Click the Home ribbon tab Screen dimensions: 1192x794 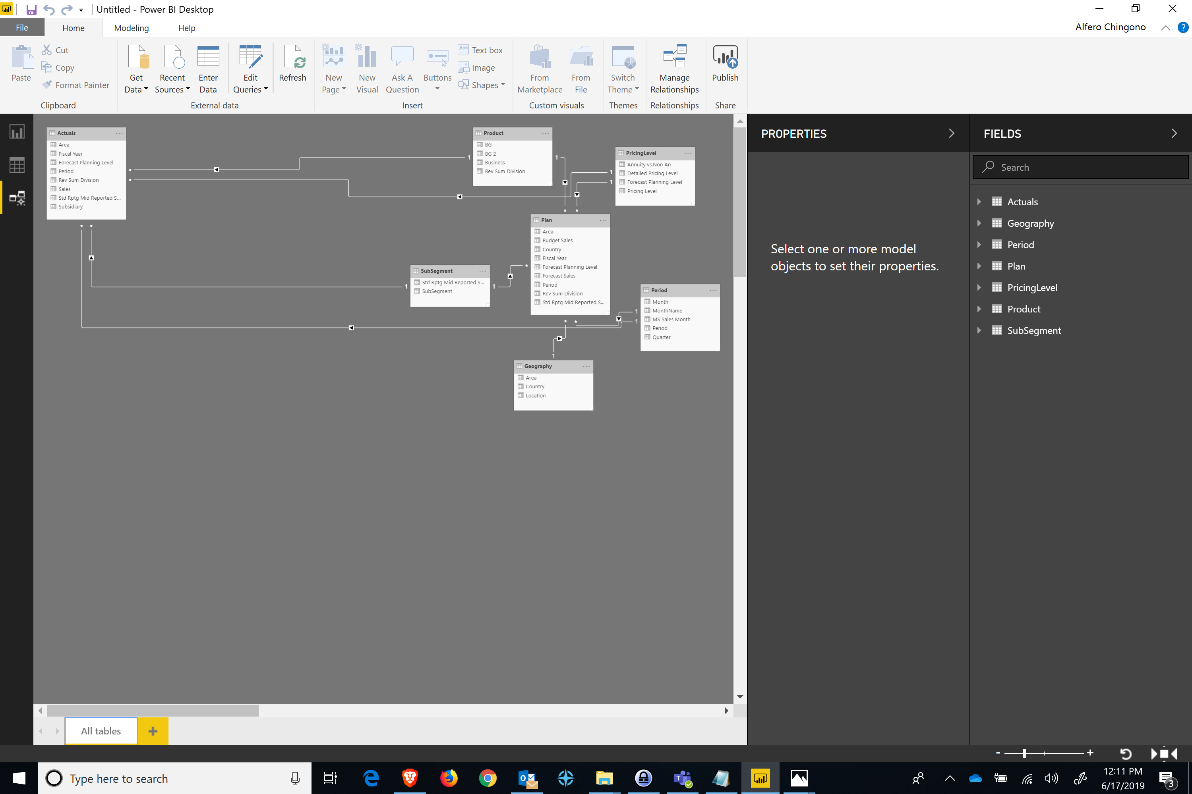(73, 27)
